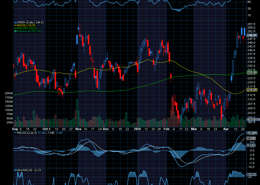This screenshot has height=185, width=260.
Task: Click the candlestick symbol icon beside AMZN legend
Action: (15, 22)
